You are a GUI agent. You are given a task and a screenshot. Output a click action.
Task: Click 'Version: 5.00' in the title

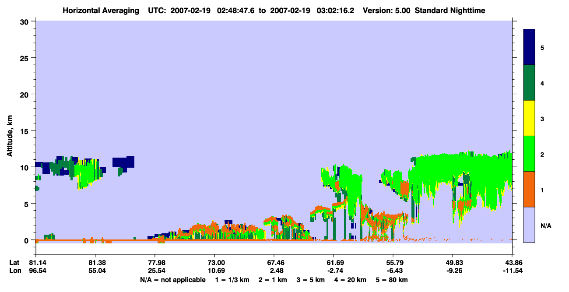[x=386, y=11]
